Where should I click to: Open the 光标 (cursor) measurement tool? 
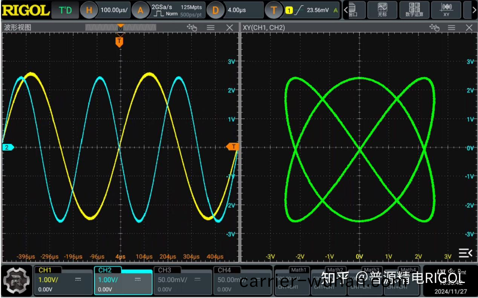[x=382, y=10]
